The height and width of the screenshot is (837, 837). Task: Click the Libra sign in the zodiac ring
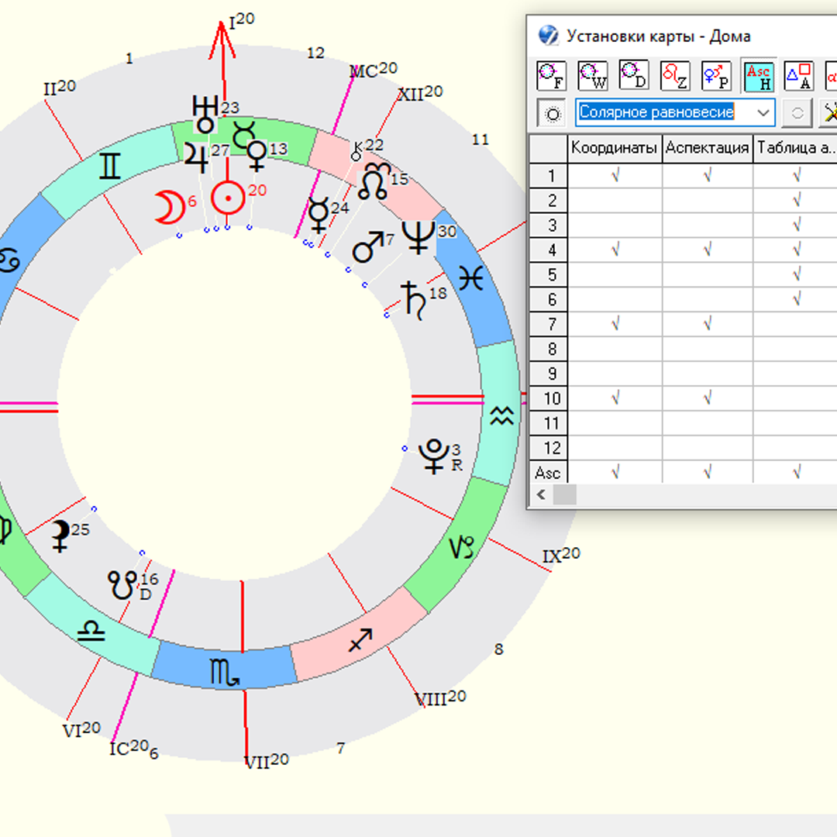(91, 632)
